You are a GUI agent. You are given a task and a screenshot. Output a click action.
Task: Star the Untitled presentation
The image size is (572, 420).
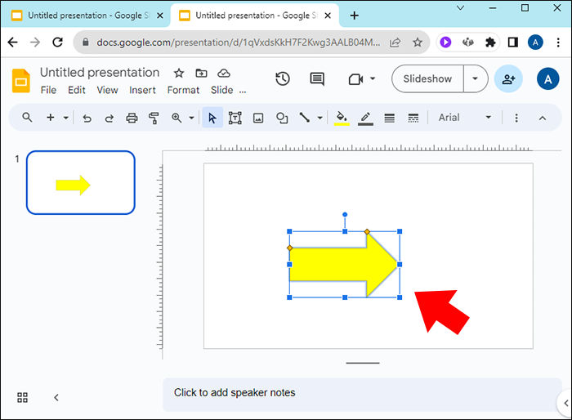179,73
